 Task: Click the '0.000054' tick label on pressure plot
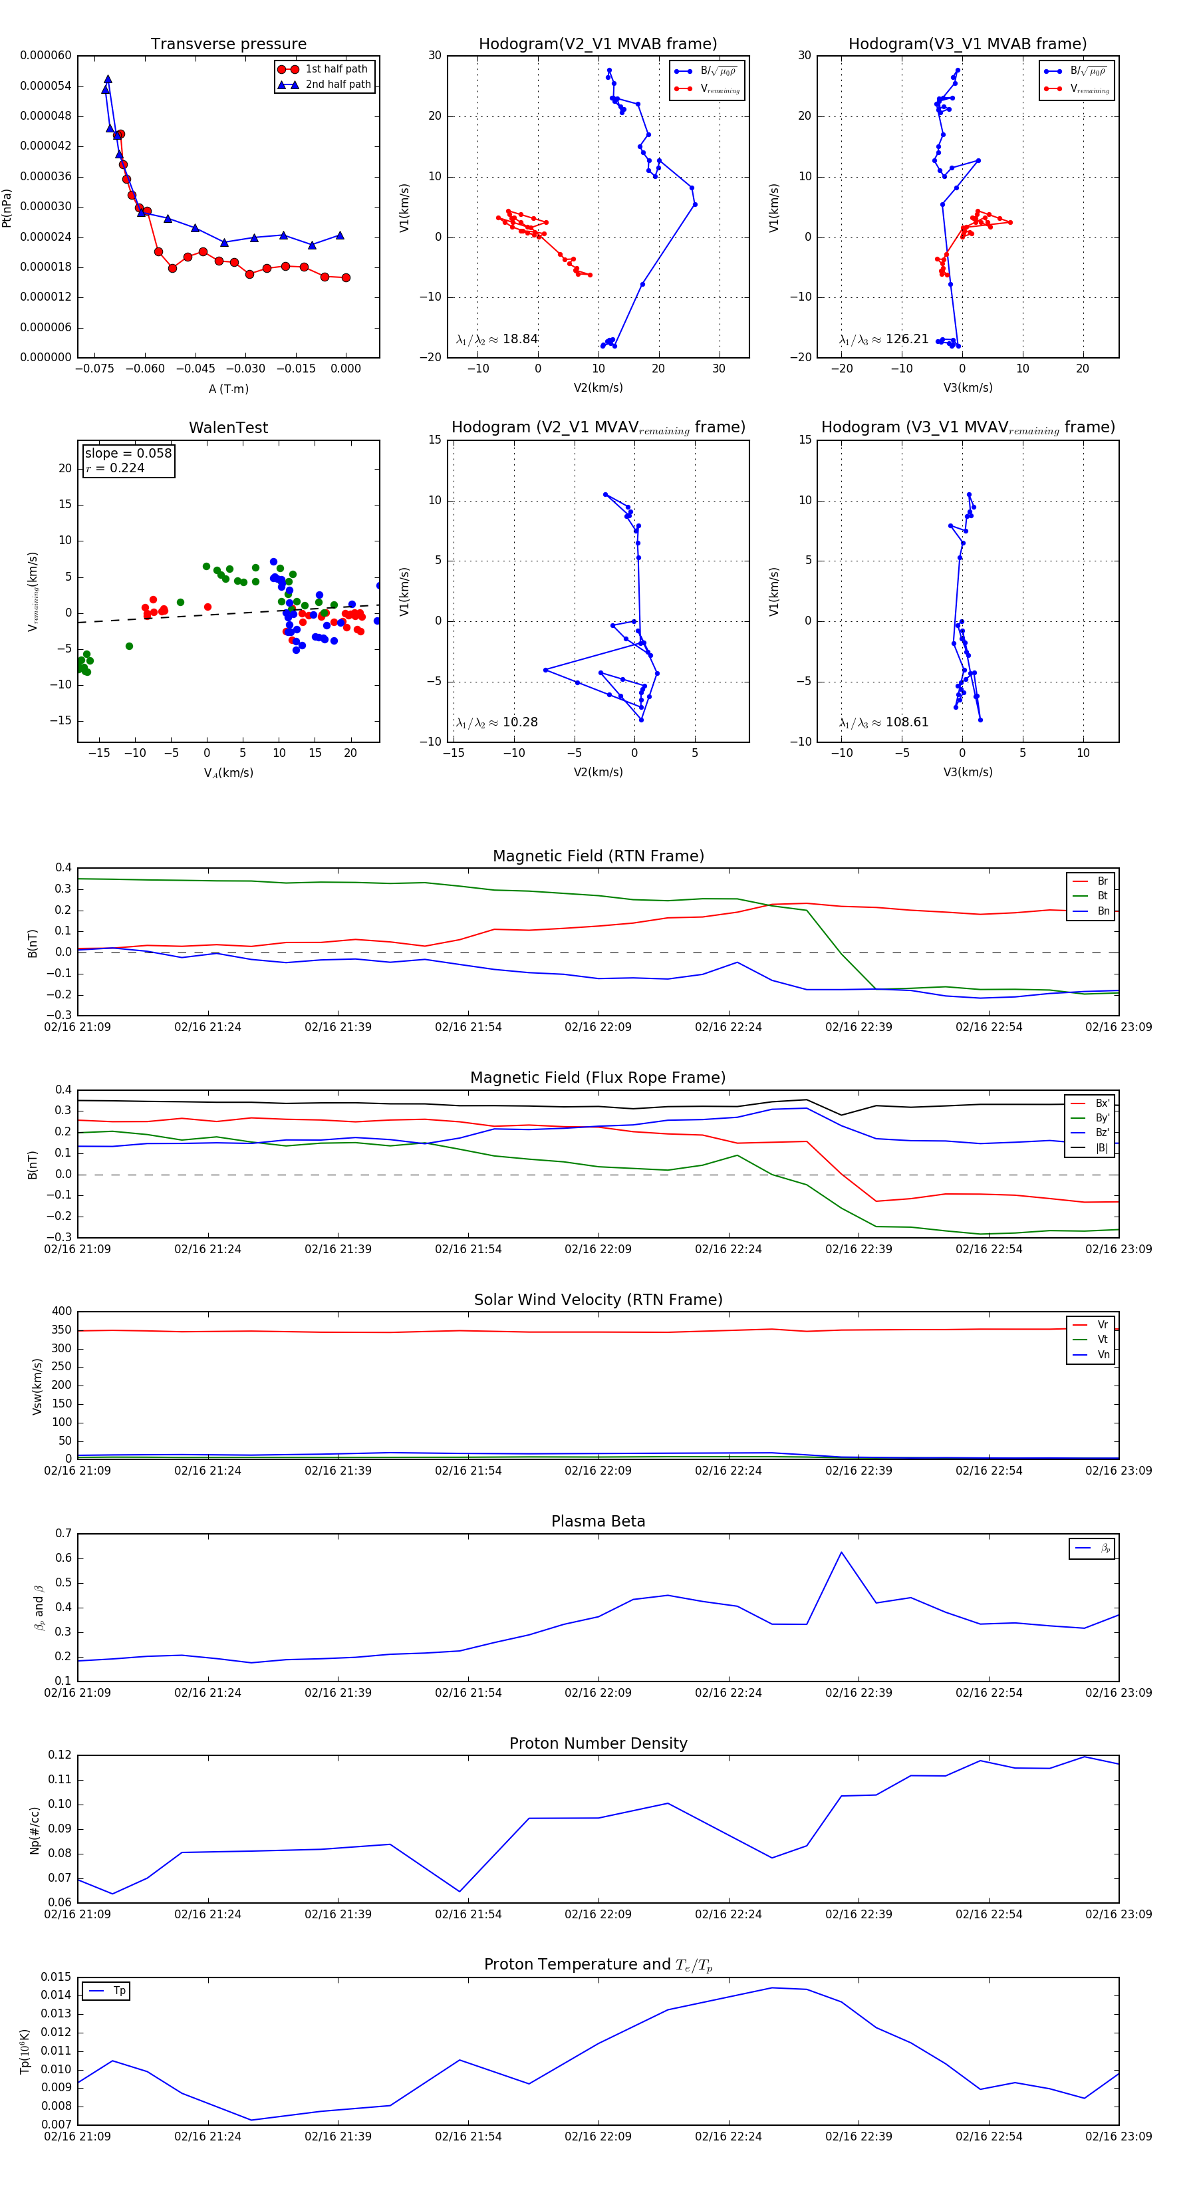click(46, 86)
